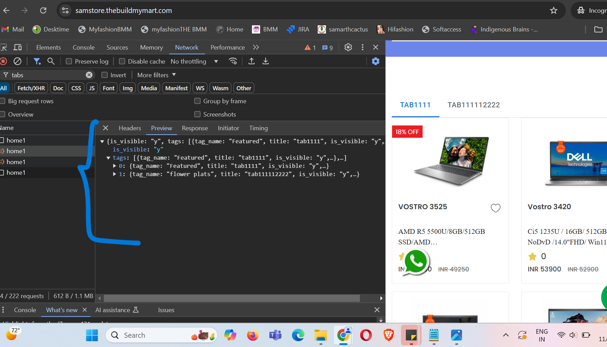Activate the inspect element picker icon

[4, 47]
